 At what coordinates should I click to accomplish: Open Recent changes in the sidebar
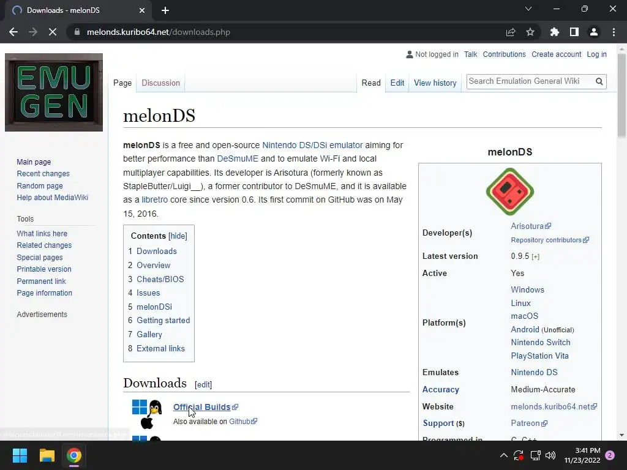point(43,174)
